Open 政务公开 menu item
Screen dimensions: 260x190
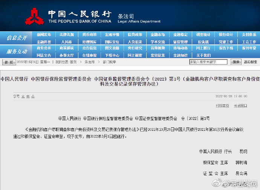pos(44,48)
